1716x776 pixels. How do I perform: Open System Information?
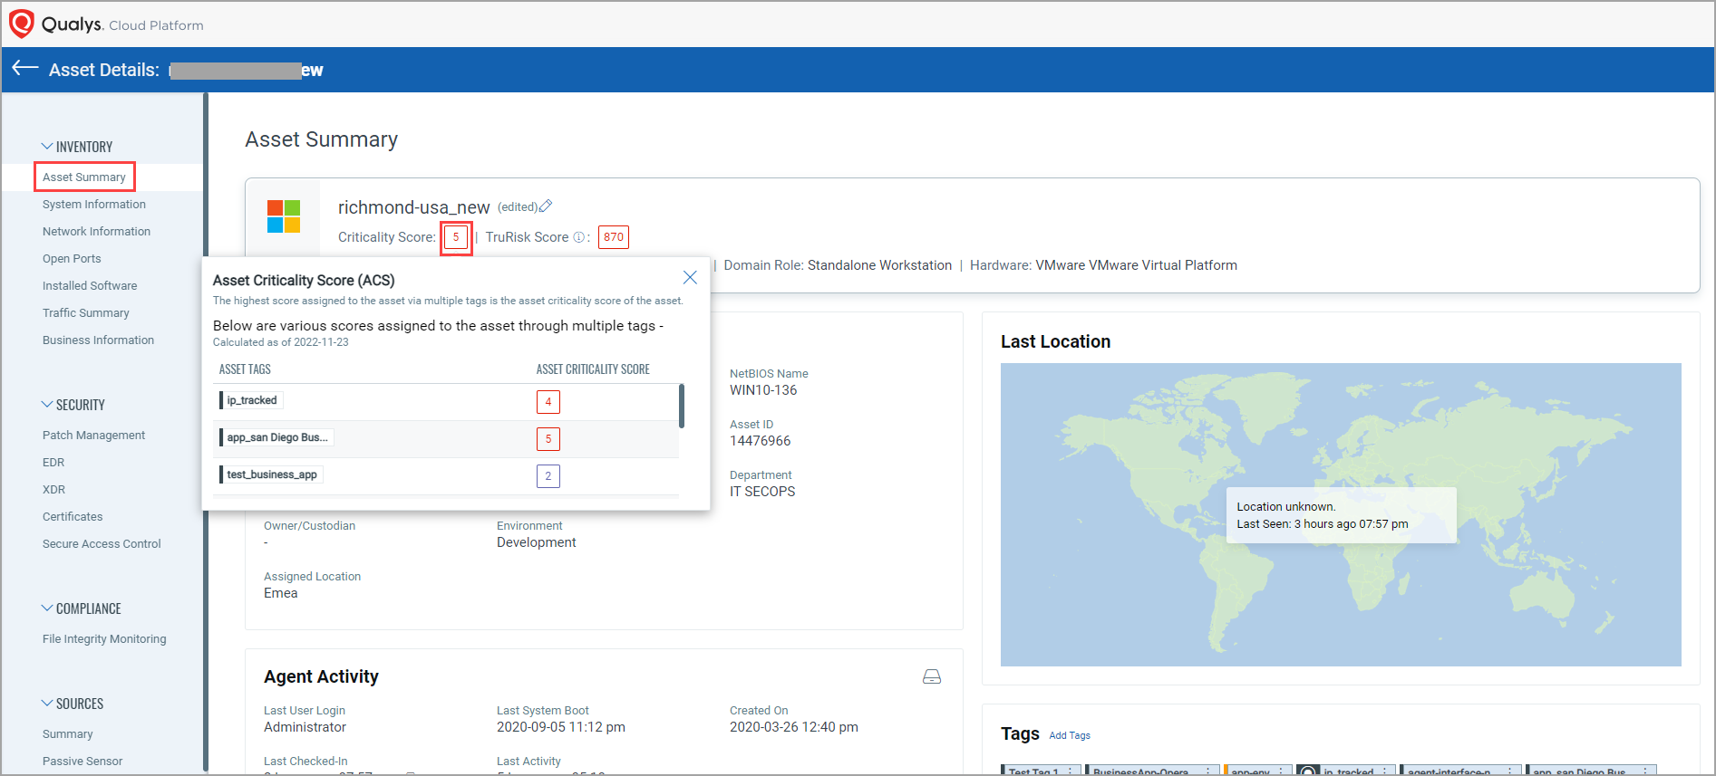pos(94,204)
